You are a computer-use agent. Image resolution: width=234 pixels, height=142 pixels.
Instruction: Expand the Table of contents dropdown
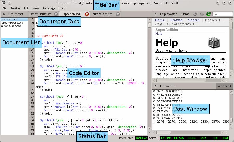click(x=180, y=24)
